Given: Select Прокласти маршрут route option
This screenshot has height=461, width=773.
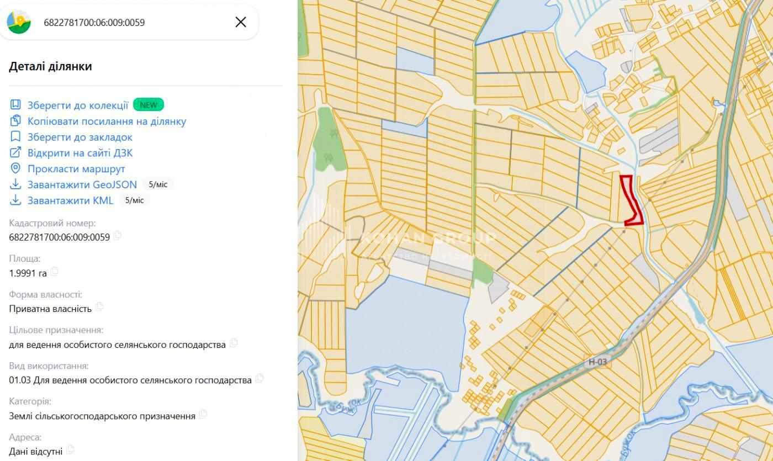Looking at the screenshot, I should coord(76,169).
